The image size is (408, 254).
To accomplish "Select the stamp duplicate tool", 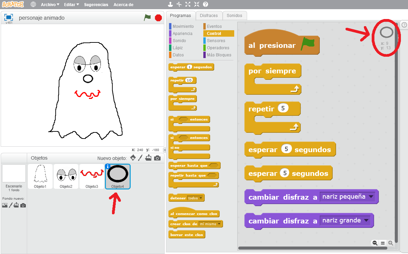I will point(170,4).
